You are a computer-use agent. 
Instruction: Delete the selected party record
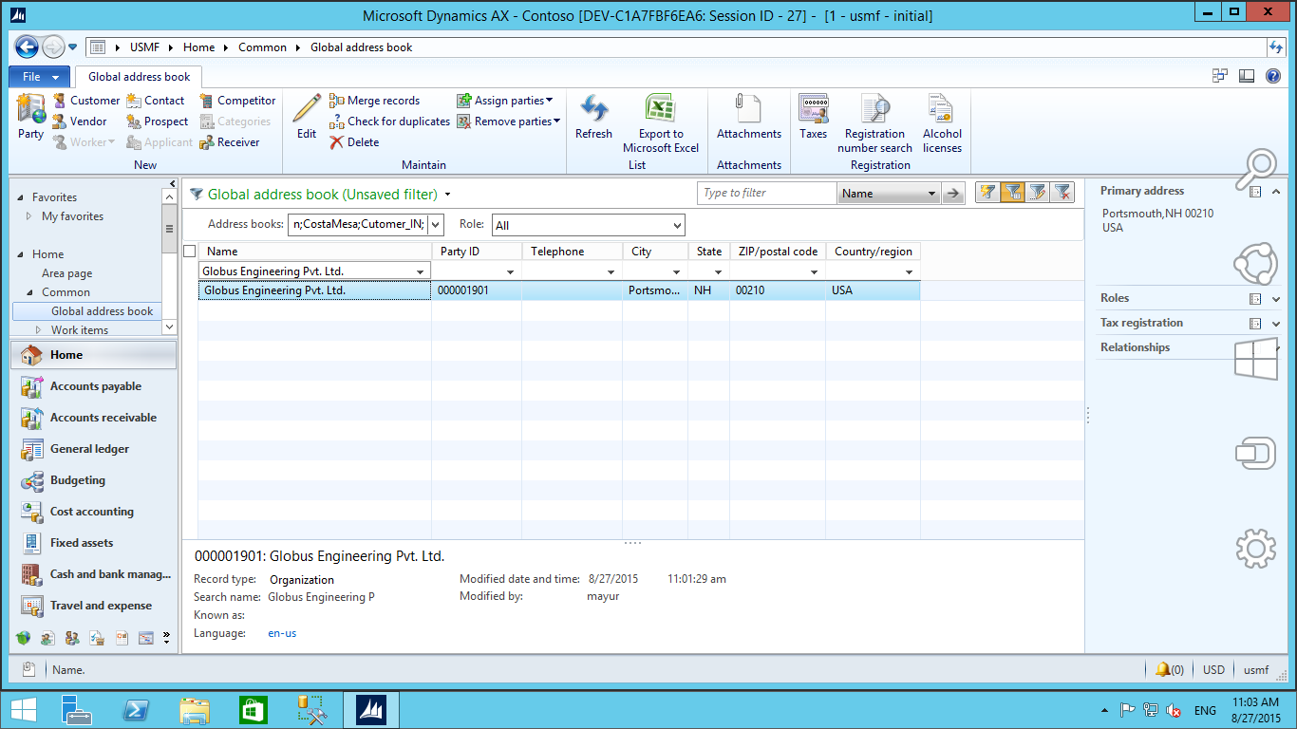(354, 142)
